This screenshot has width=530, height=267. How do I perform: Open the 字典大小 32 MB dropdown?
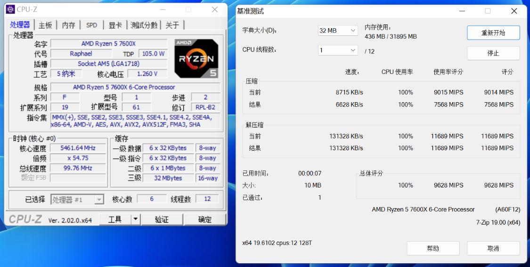[338, 31]
